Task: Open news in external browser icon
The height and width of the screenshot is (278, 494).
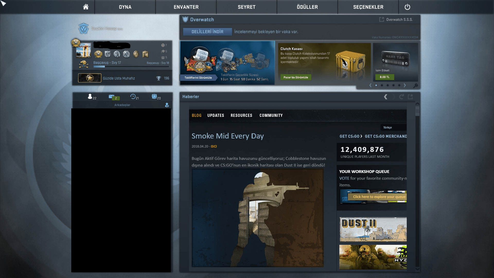Action: click(x=410, y=97)
